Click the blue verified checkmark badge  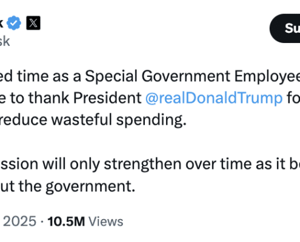tap(14, 23)
